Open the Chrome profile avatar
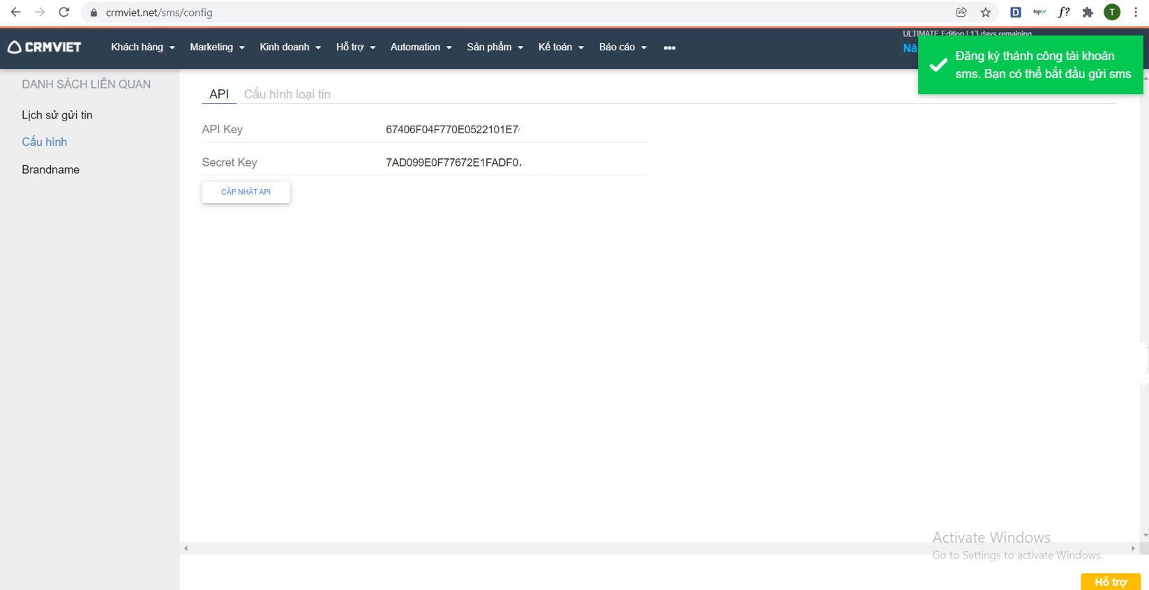Screen dimensions: 1149x590 pyautogui.click(x=1112, y=13)
